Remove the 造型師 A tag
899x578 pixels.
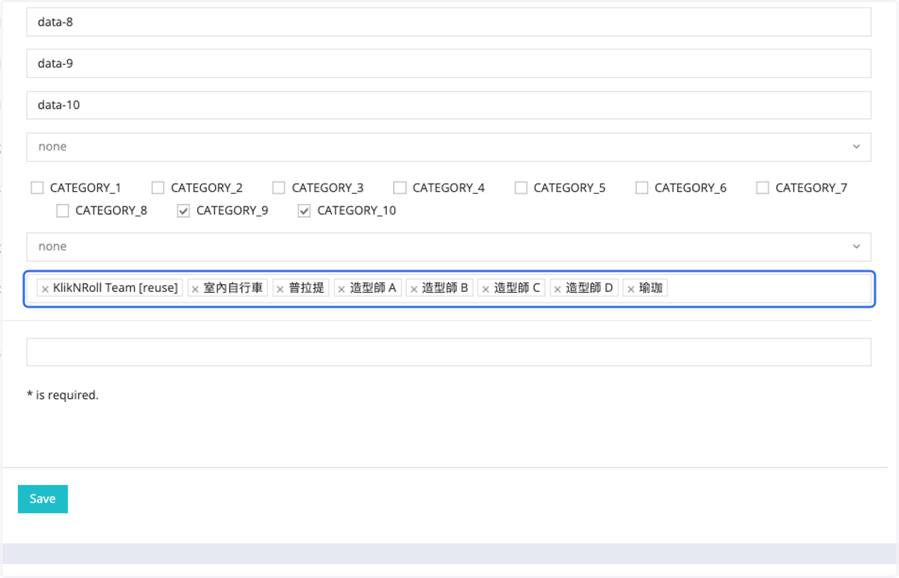[342, 289]
